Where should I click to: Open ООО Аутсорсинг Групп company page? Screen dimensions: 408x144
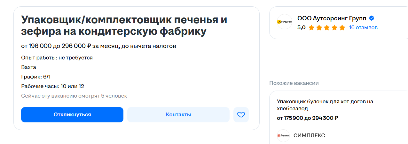click(x=332, y=18)
